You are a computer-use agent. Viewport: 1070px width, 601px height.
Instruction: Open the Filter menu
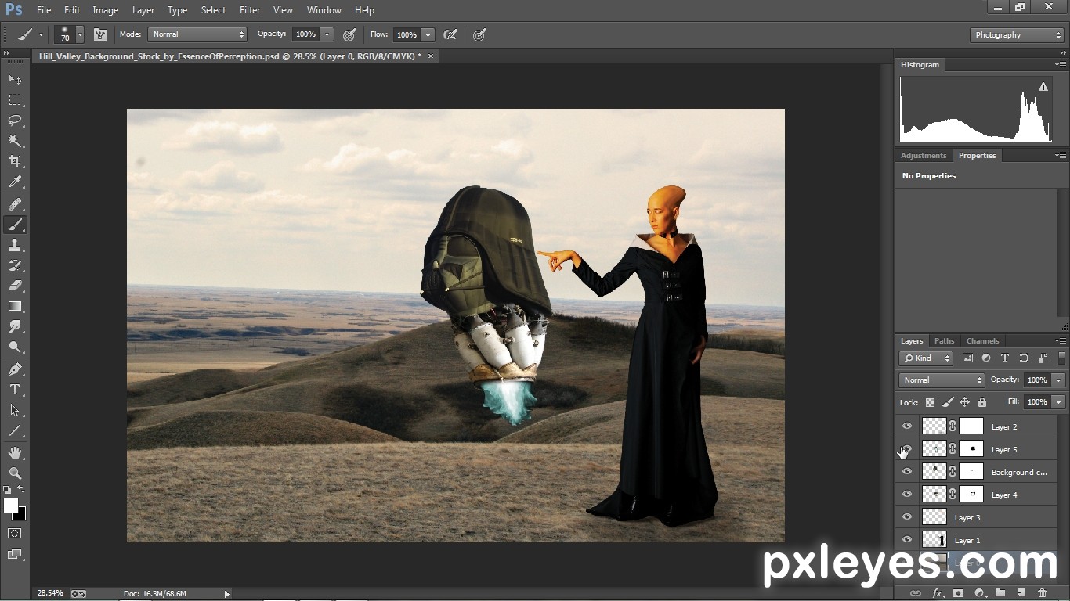point(250,10)
